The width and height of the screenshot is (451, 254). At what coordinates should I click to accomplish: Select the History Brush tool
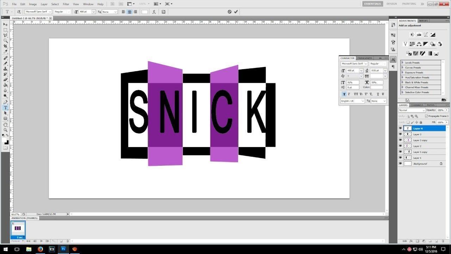coord(5,74)
